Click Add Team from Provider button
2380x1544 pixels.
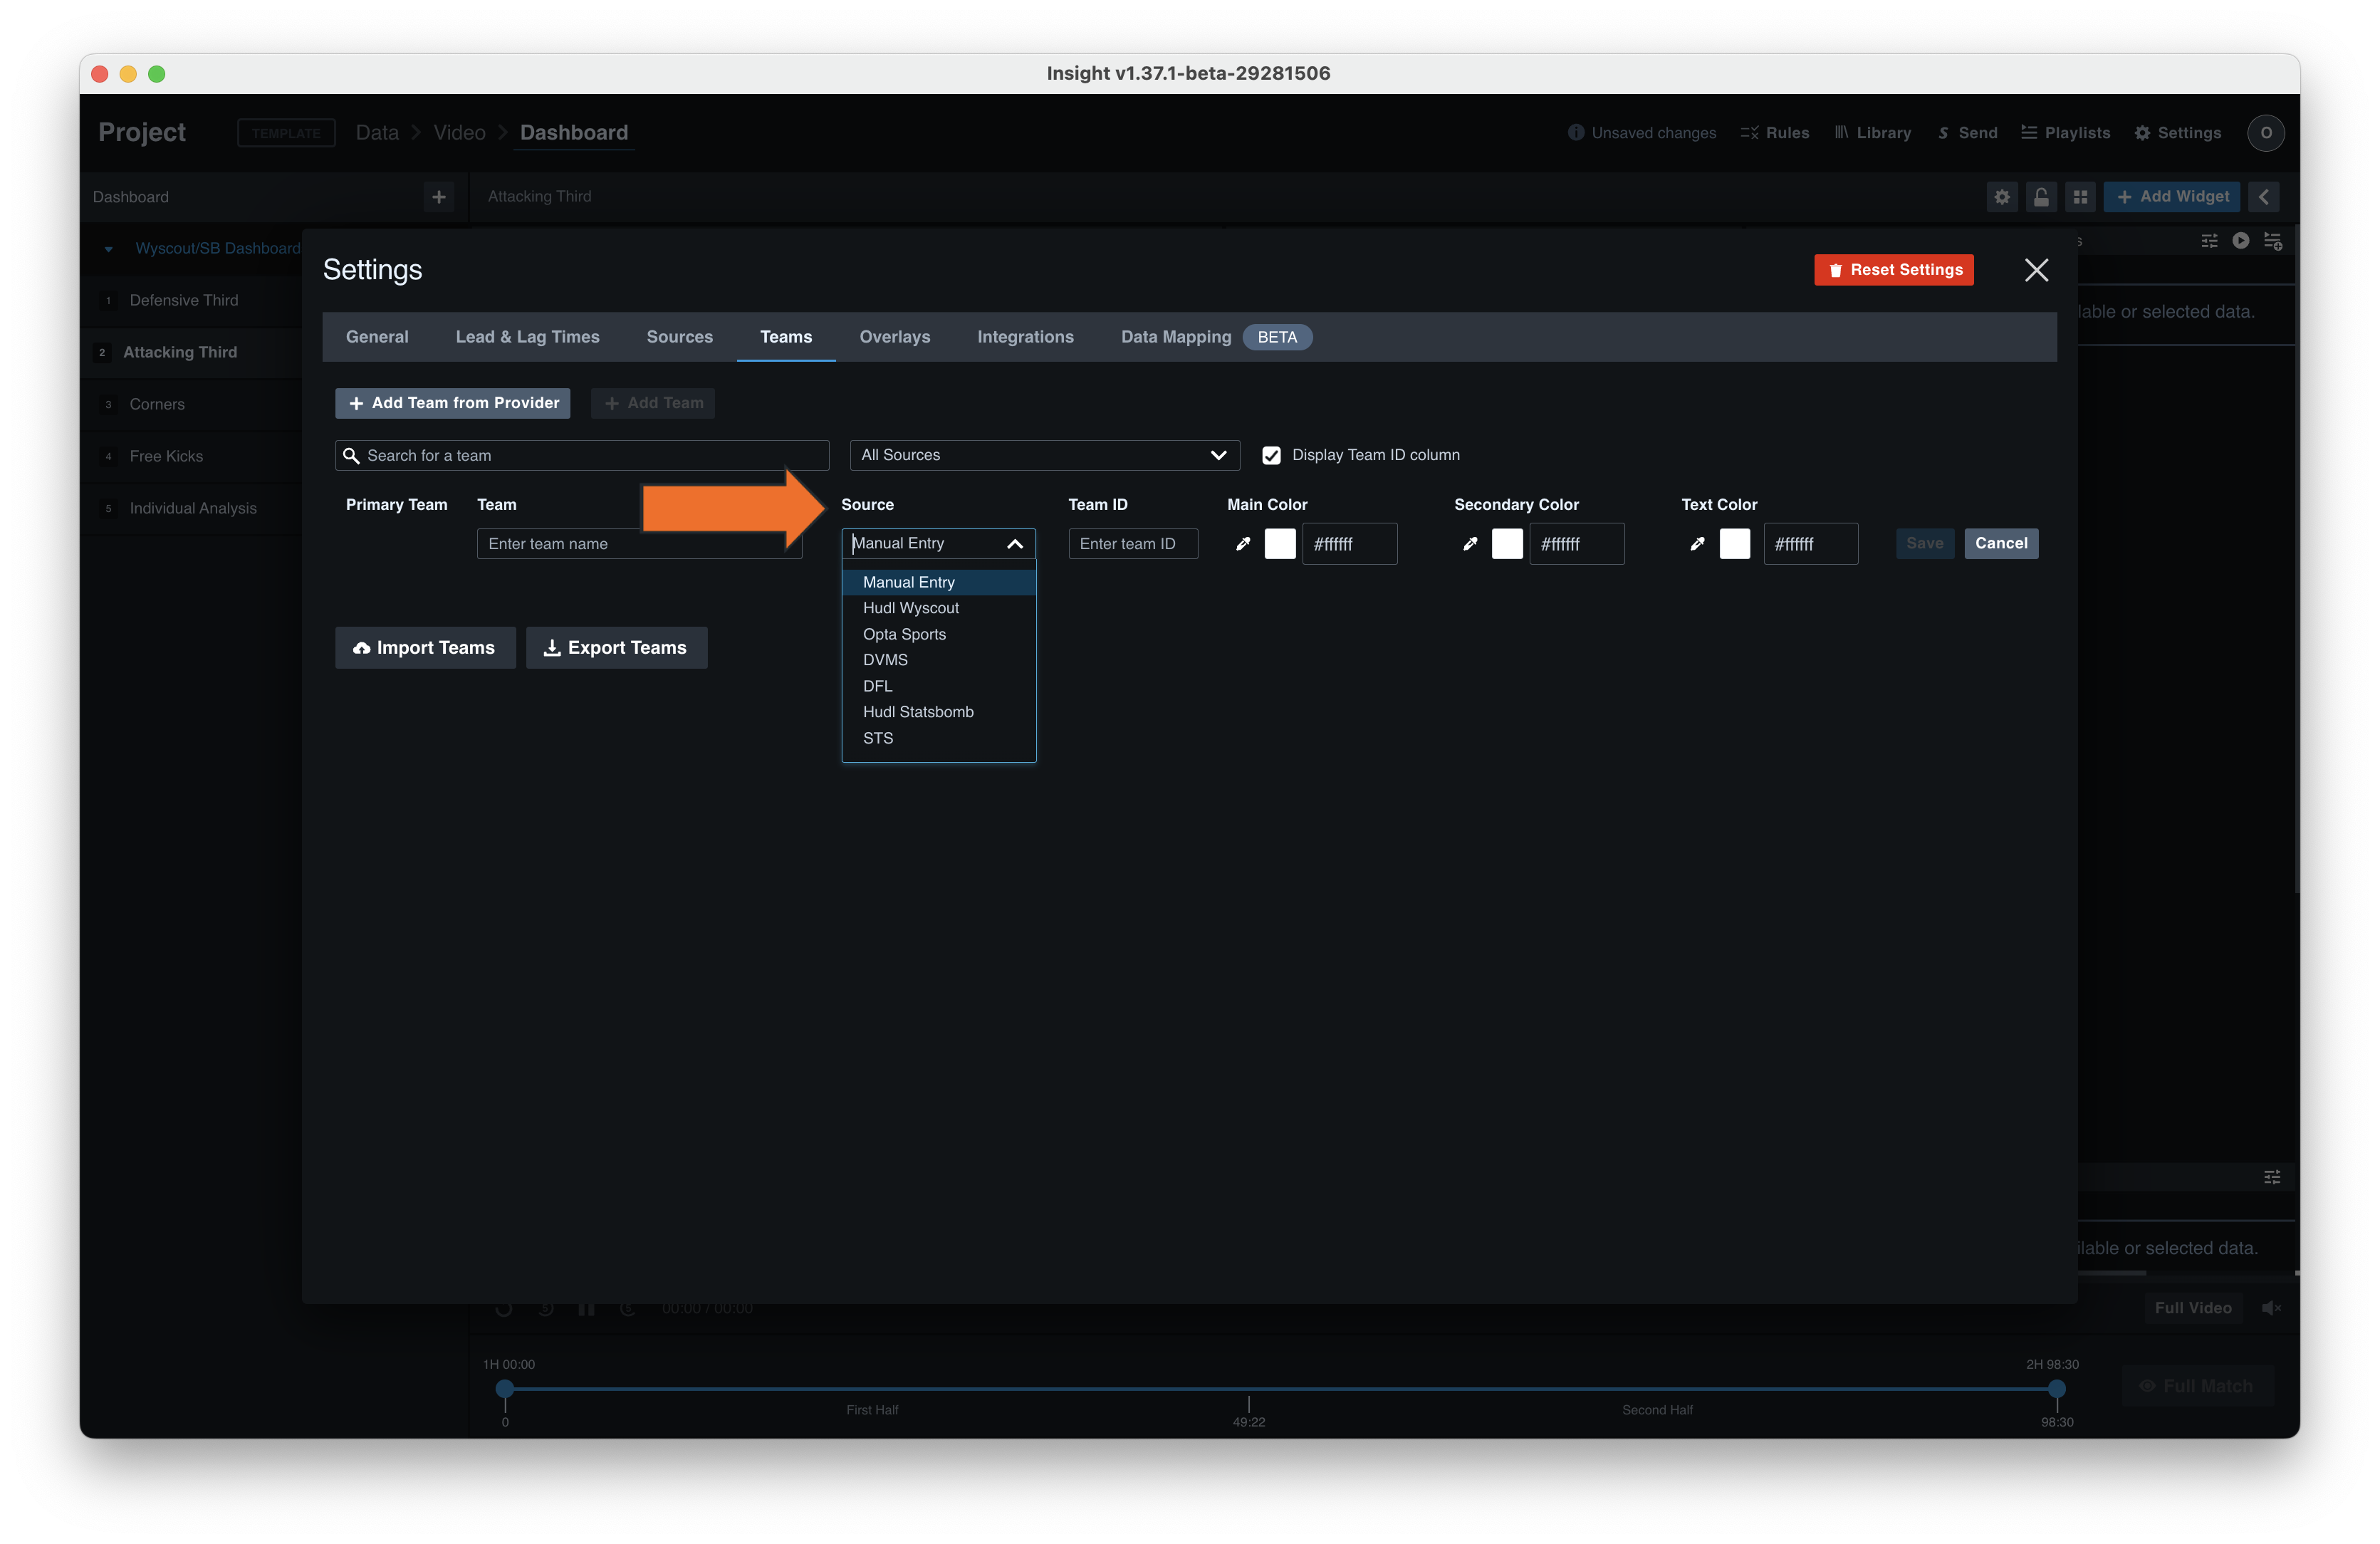(x=453, y=403)
